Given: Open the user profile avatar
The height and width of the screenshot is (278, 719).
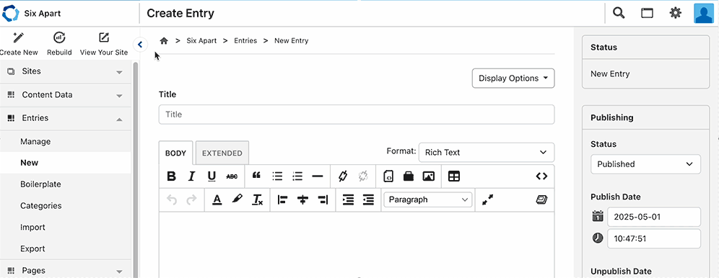Looking at the screenshot, I should [703, 13].
